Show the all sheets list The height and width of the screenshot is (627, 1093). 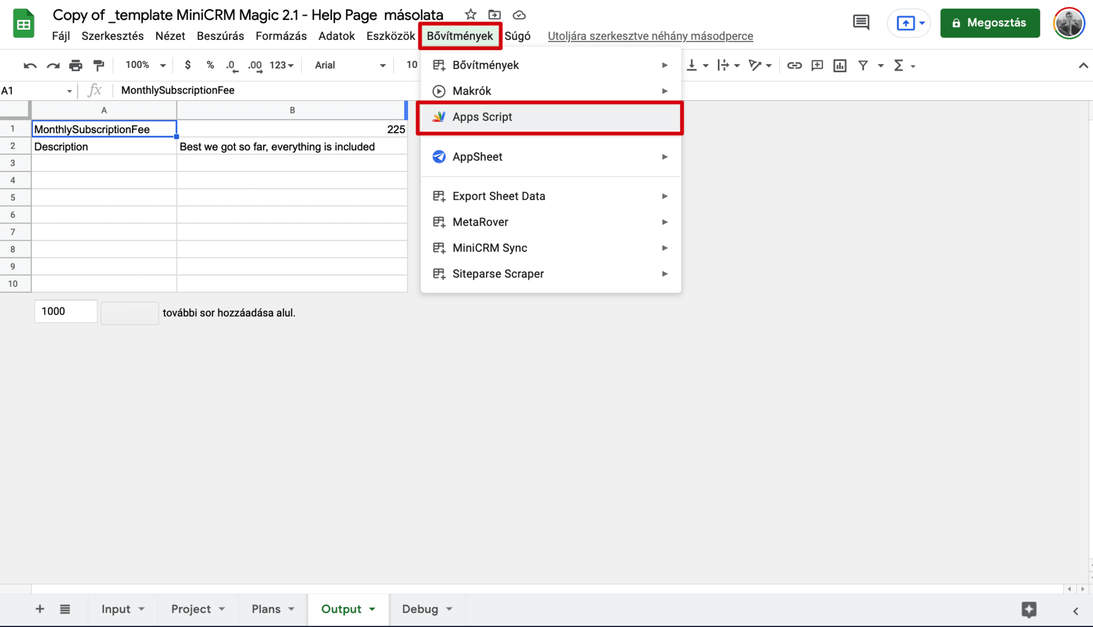tap(65, 609)
